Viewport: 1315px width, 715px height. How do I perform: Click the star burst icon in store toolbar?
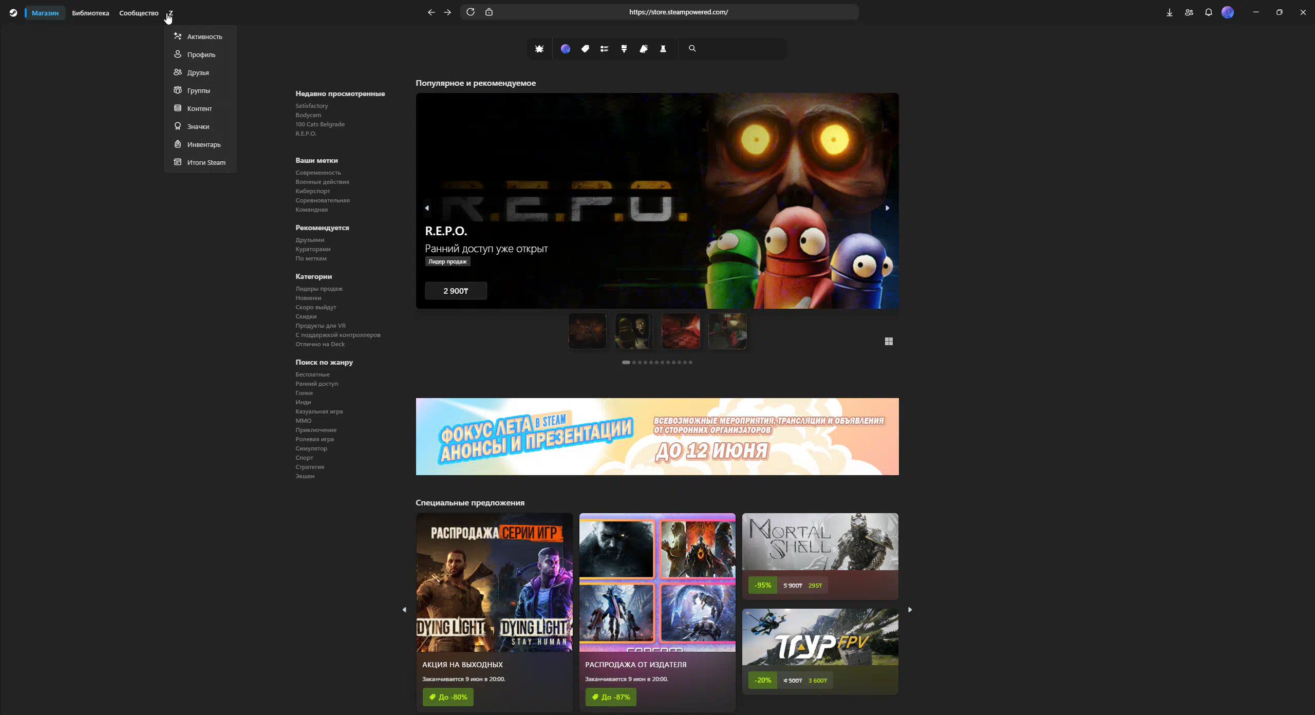539,49
